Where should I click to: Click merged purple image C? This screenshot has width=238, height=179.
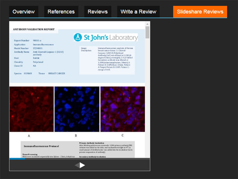tap(123, 109)
